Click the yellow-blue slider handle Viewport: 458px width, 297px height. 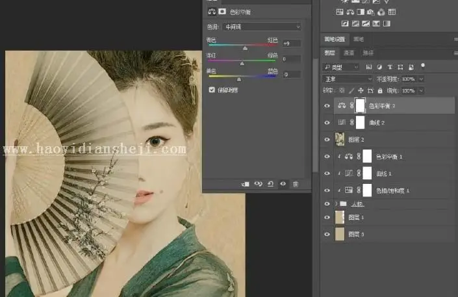(x=239, y=79)
